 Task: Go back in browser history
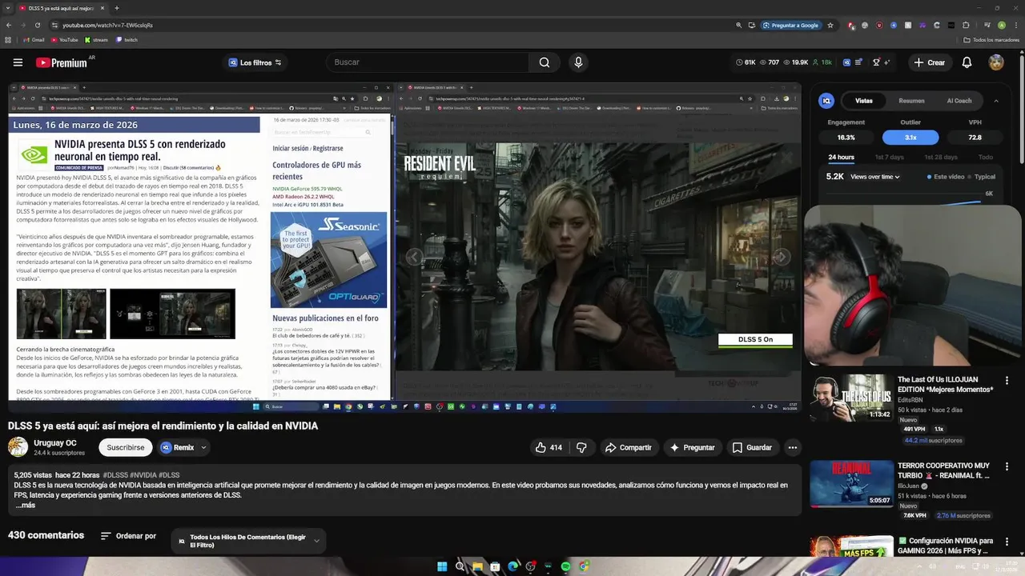pyautogui.click(x=9, y=25)
